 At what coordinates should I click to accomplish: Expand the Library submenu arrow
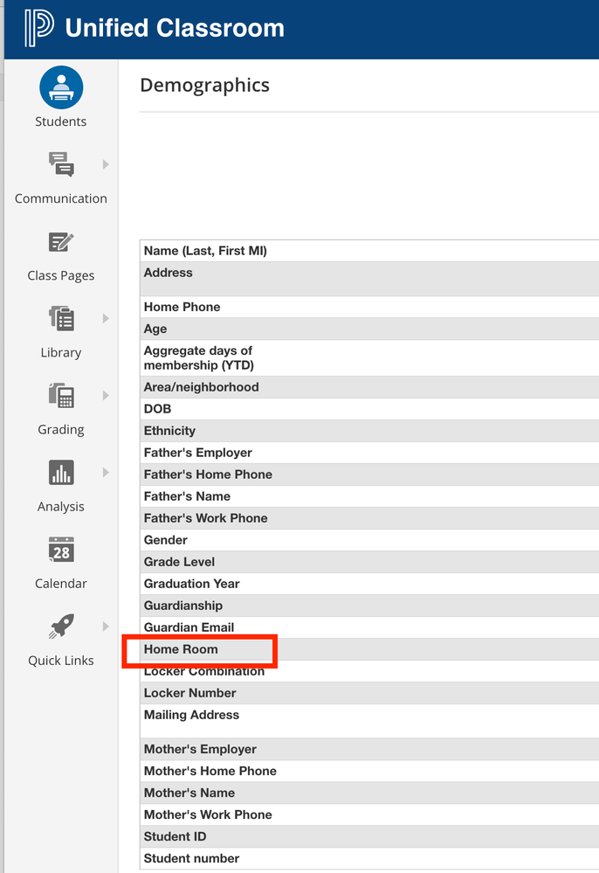point(106,318)
